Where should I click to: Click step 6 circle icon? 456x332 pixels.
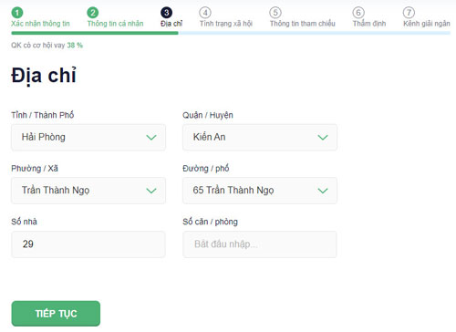tap(358, 13)
